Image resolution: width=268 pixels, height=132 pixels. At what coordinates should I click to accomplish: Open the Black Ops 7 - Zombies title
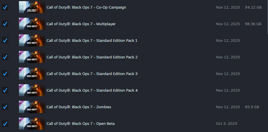(79, 107)
